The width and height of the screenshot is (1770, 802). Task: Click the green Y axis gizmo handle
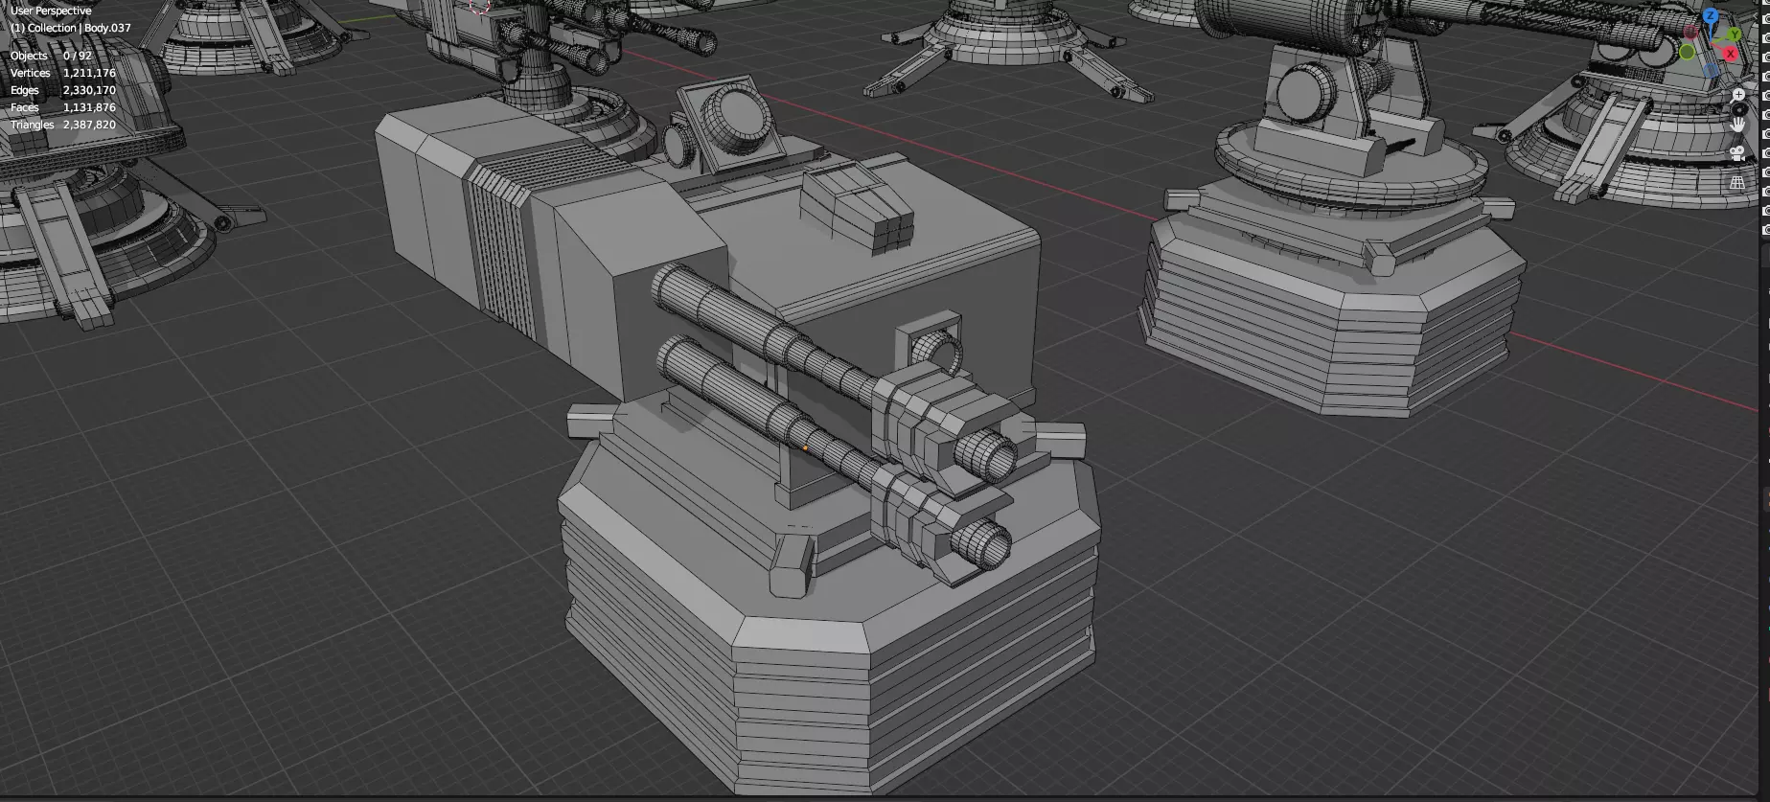(x=1735, y=34)
